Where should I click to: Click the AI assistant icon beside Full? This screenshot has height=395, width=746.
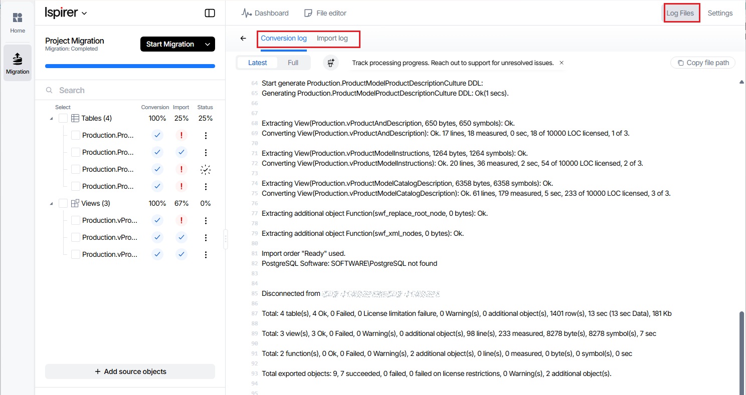click(331, 63)
